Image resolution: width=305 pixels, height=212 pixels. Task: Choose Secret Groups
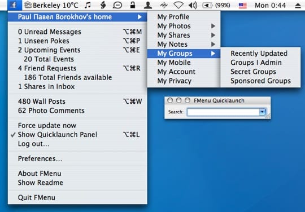[x=260, y=72]
